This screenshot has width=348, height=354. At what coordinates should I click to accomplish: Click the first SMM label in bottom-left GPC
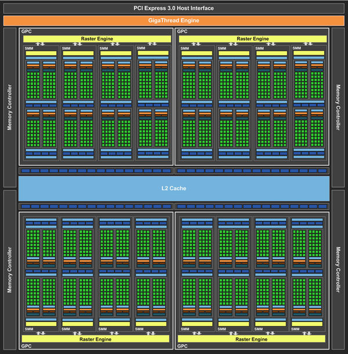tap(30, 330)
